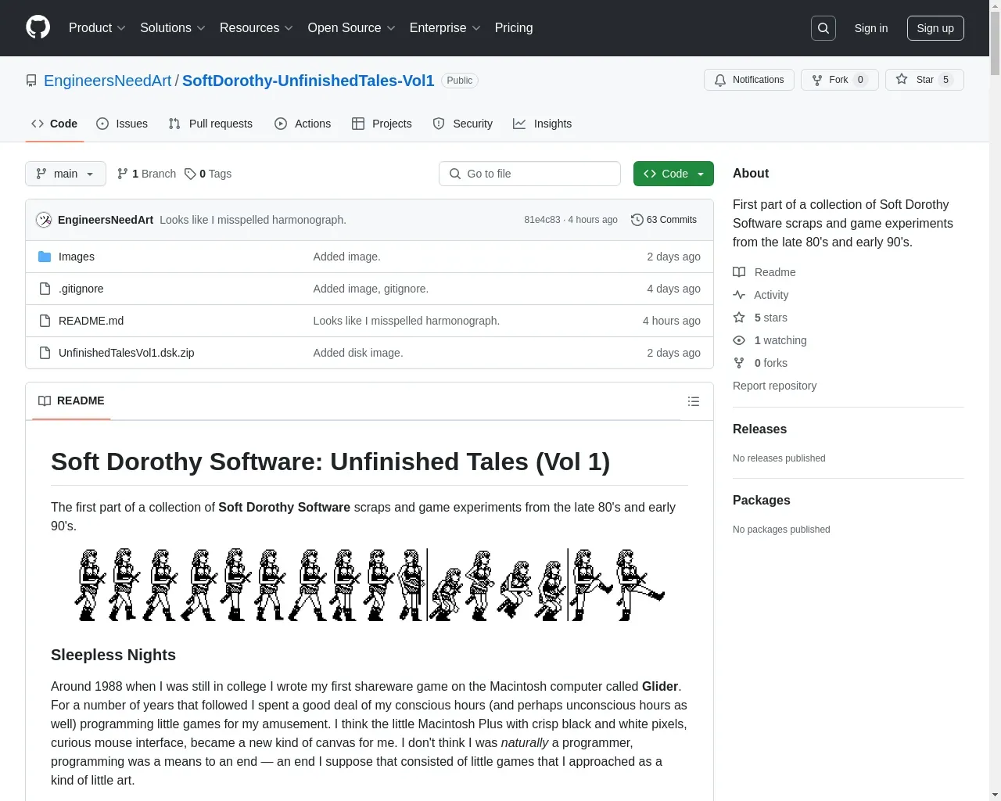This screenshot has height=801, width=1001.
Task: Open the main branch selector dropdown
Action: [66, 174]
